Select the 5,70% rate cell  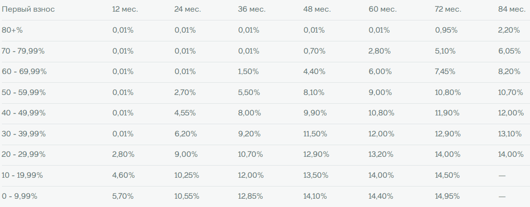click(x=122, y=196)
